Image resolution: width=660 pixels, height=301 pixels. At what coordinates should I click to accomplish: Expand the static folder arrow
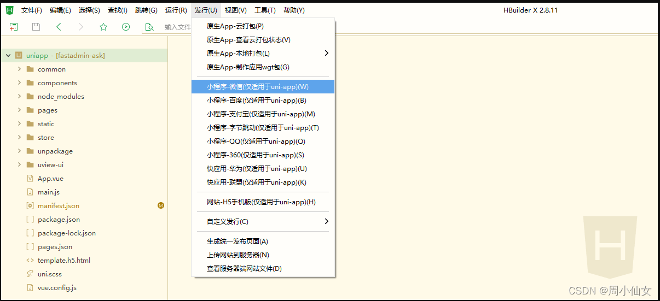coord(19,124)
